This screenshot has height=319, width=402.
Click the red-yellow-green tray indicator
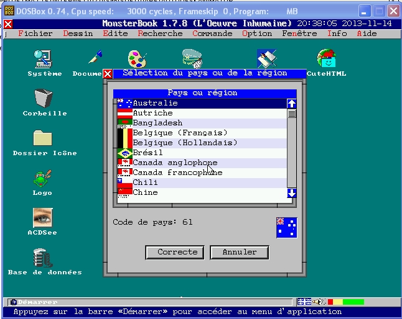tap(346, 302)
